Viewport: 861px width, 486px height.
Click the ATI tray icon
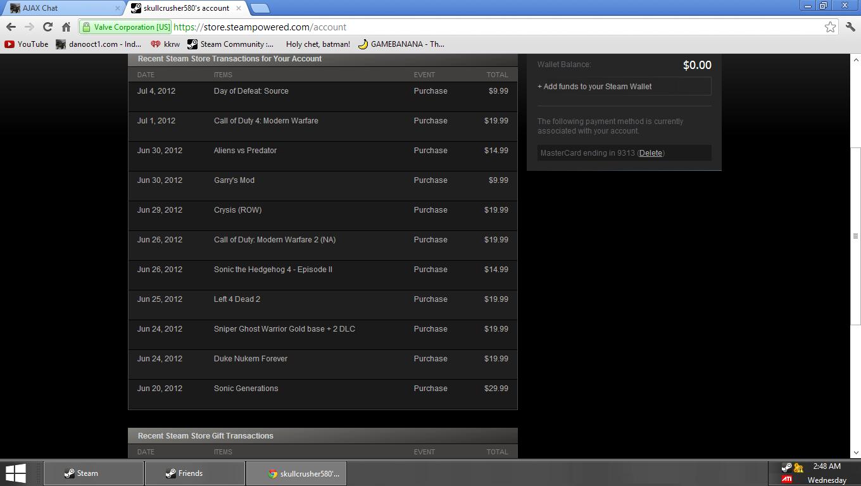coord(786,480)
